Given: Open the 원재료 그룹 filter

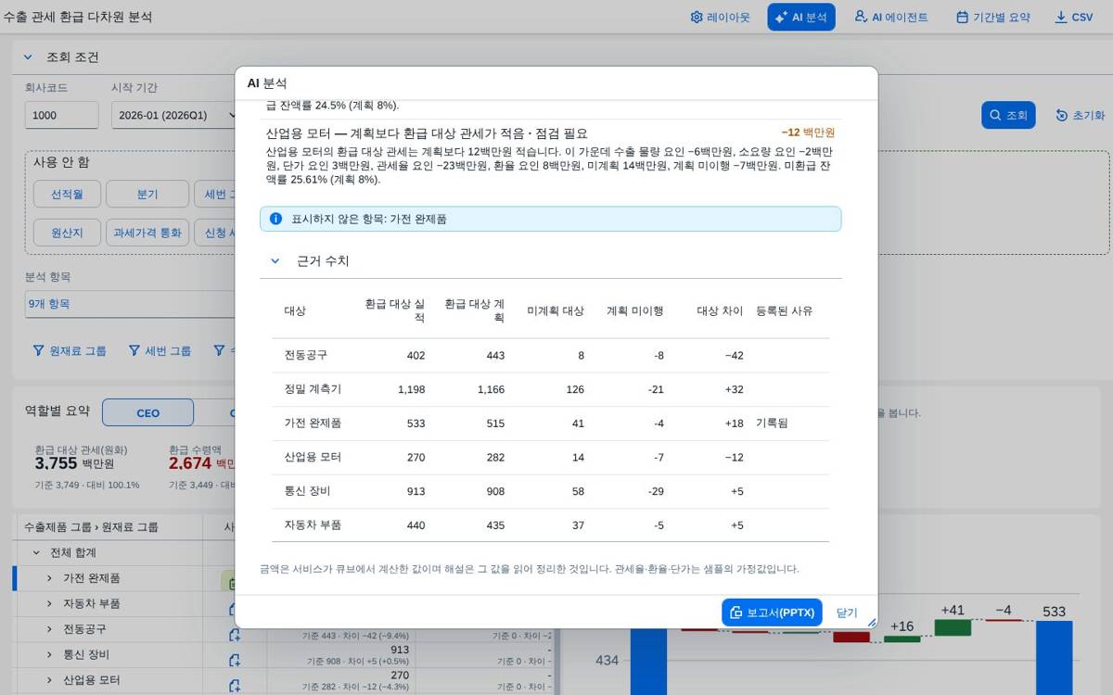Looking at the screenshot, I should (x=70, y=350).
